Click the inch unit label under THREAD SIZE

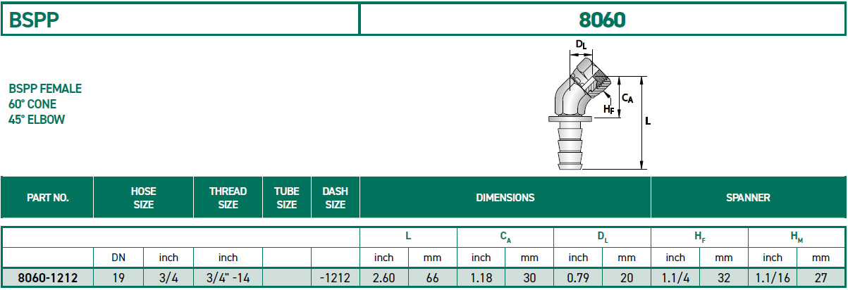tap(228, 258)
